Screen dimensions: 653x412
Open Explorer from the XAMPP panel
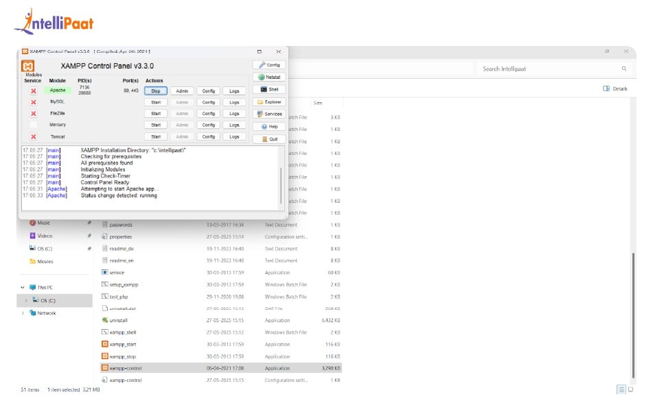[x=269, y=102]
